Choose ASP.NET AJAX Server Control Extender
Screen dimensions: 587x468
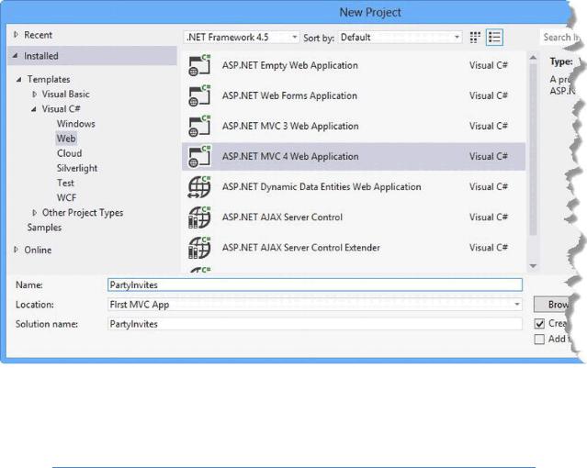coord(354,247)
